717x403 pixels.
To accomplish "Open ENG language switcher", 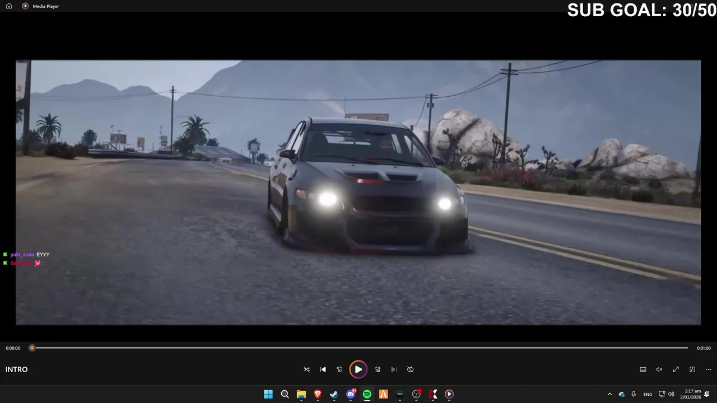I will coord(648,394).
